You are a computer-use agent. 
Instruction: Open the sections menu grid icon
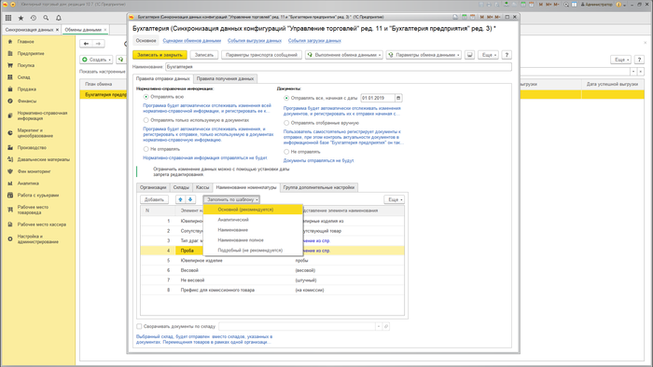[8, 18]
